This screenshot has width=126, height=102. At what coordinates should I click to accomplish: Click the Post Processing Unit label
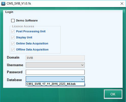(31, 31)
